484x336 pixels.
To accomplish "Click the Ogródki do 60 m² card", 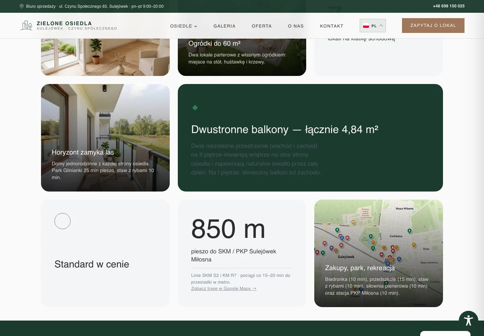I will coord(242,57).
